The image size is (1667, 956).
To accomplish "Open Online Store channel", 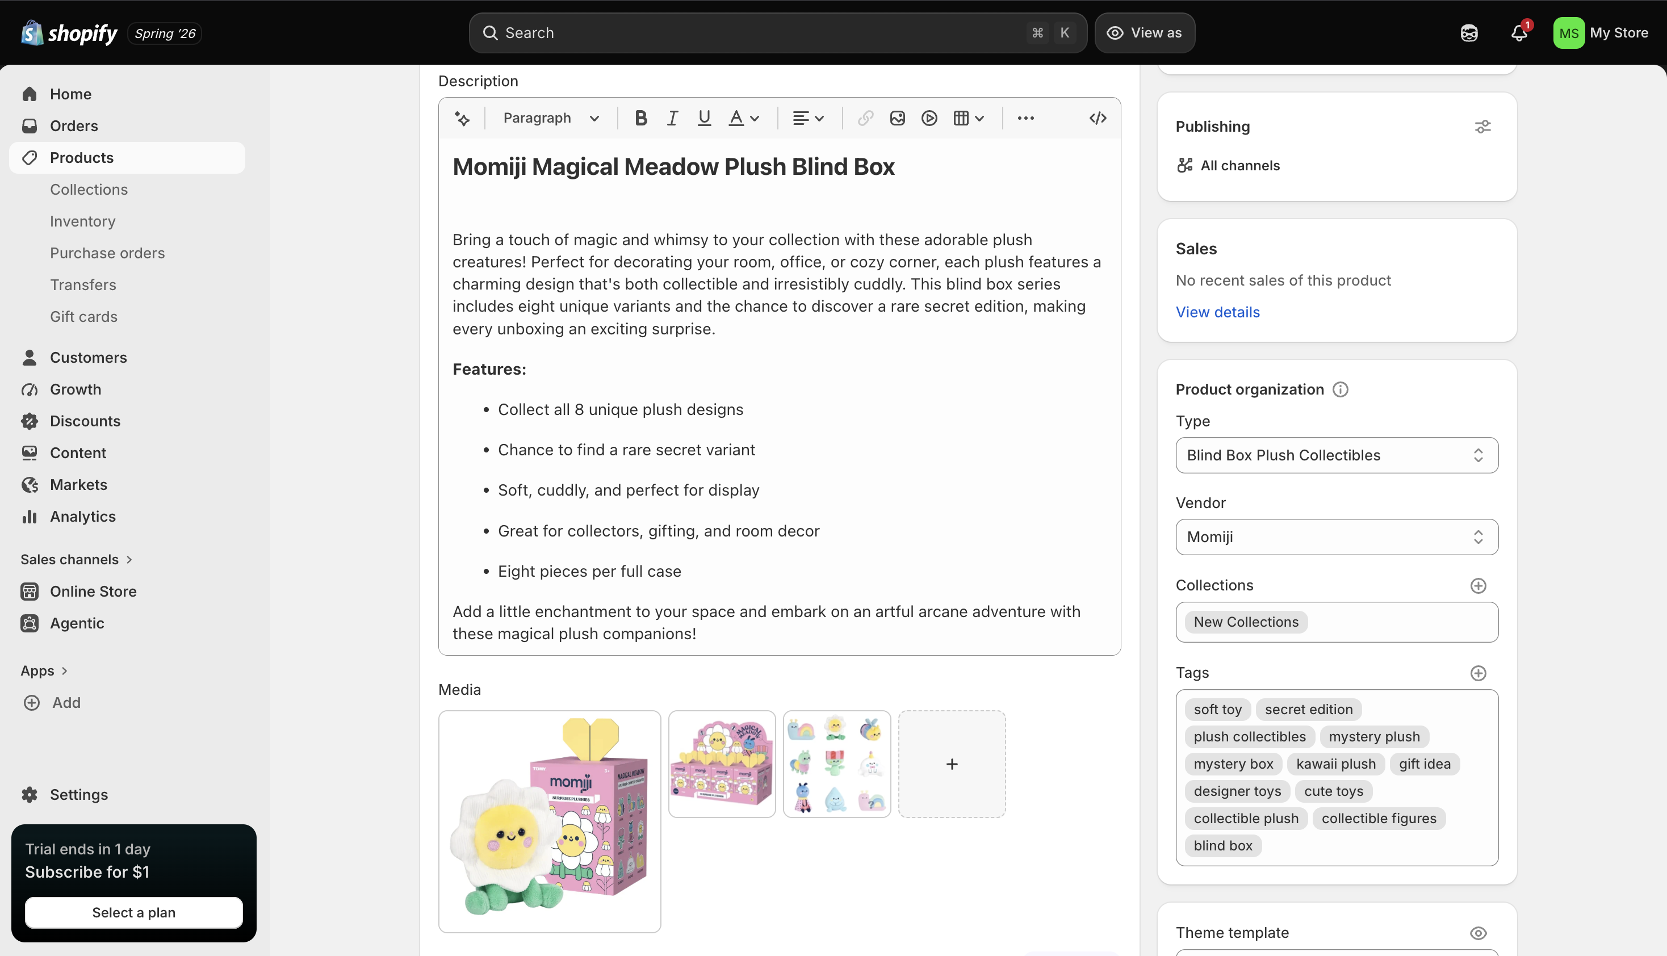I will coord(127,592).
